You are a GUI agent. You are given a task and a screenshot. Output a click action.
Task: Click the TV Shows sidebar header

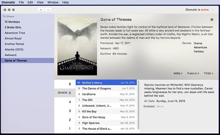(x=8, y=17)
